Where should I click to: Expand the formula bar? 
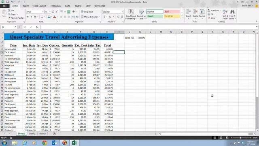click(x=257, y=27)
